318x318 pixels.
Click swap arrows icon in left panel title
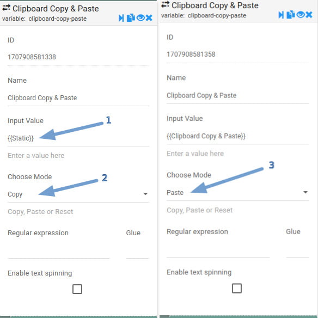point(6,8)
